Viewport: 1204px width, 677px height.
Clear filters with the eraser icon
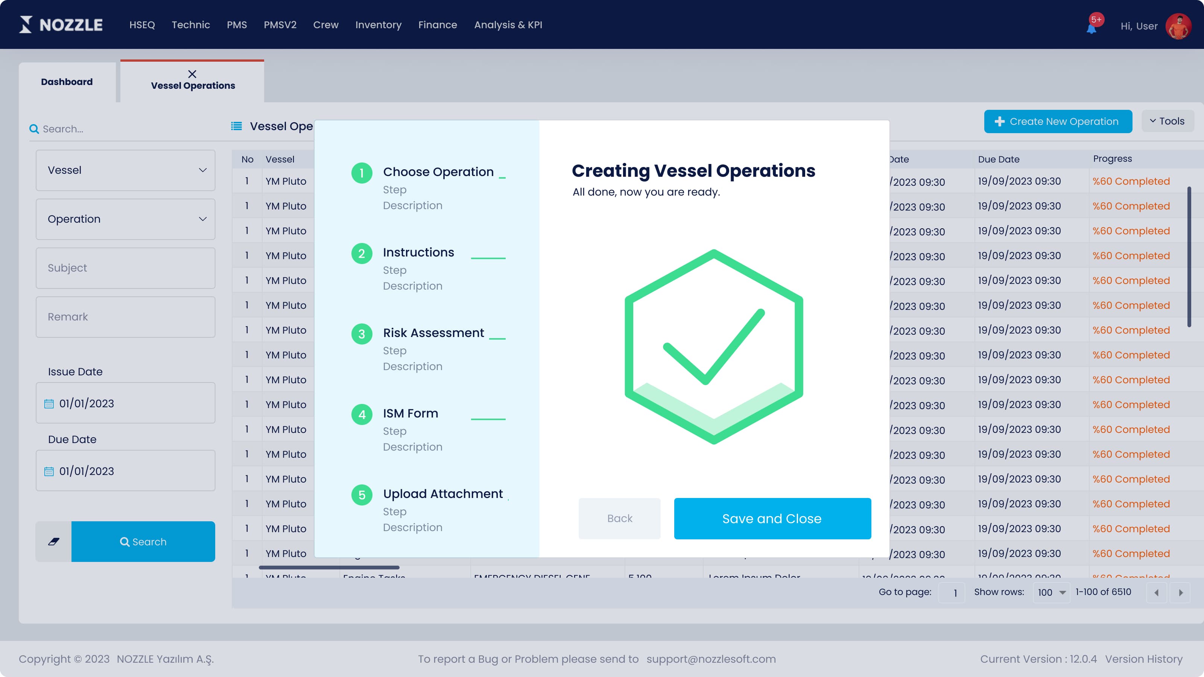pos(54,542)
